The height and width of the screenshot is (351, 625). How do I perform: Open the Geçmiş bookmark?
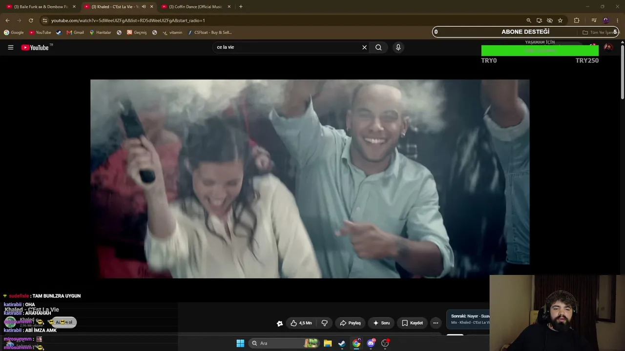click(x=137, y=33)
